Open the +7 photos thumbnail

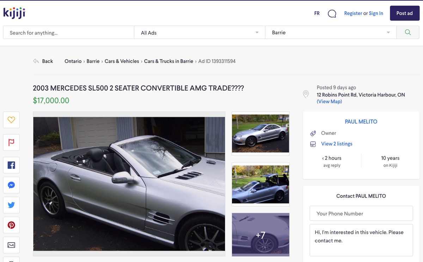(x=260, y=235)
